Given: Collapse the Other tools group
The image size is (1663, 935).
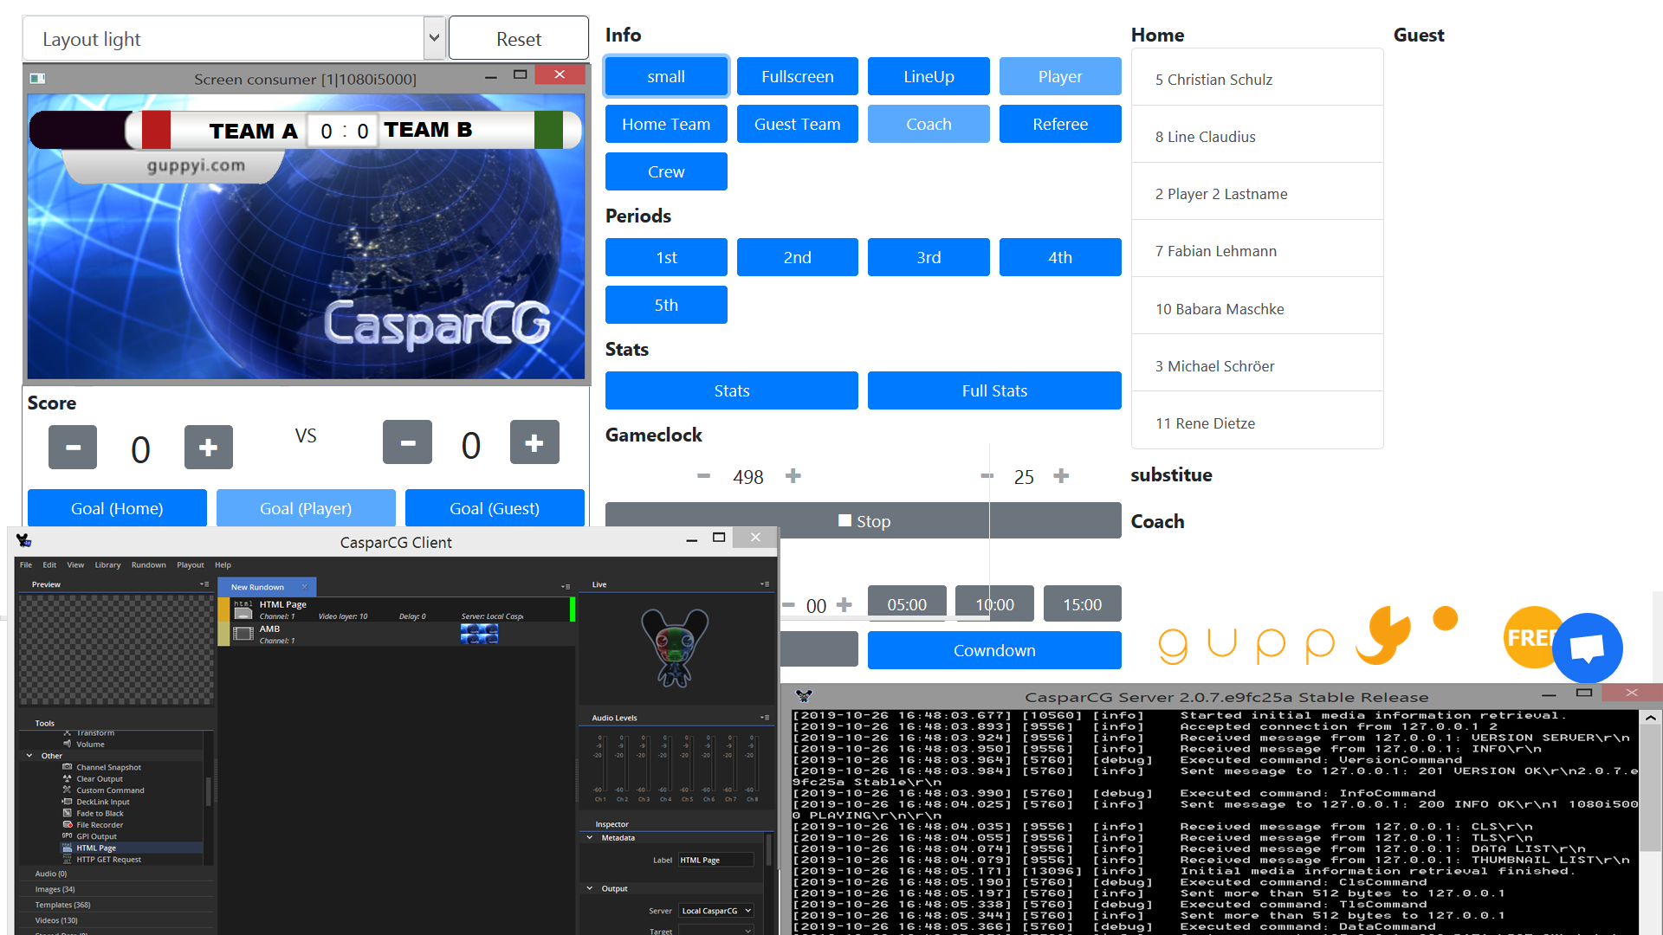Looking at the screenshot, I should (29, 756).
